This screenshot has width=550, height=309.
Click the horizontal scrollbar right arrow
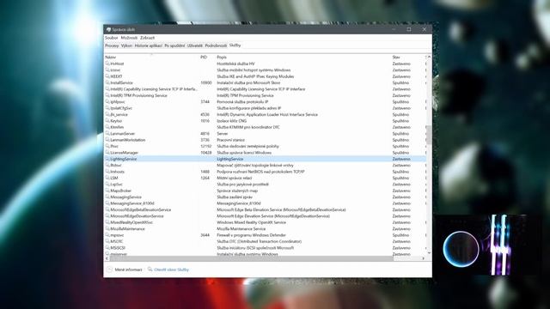(x=424, y=258)
